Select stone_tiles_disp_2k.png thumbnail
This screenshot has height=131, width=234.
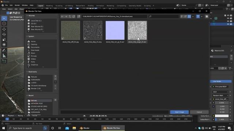93,31
